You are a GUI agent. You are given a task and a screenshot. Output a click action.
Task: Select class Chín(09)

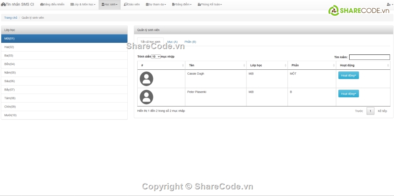(64, 107)
